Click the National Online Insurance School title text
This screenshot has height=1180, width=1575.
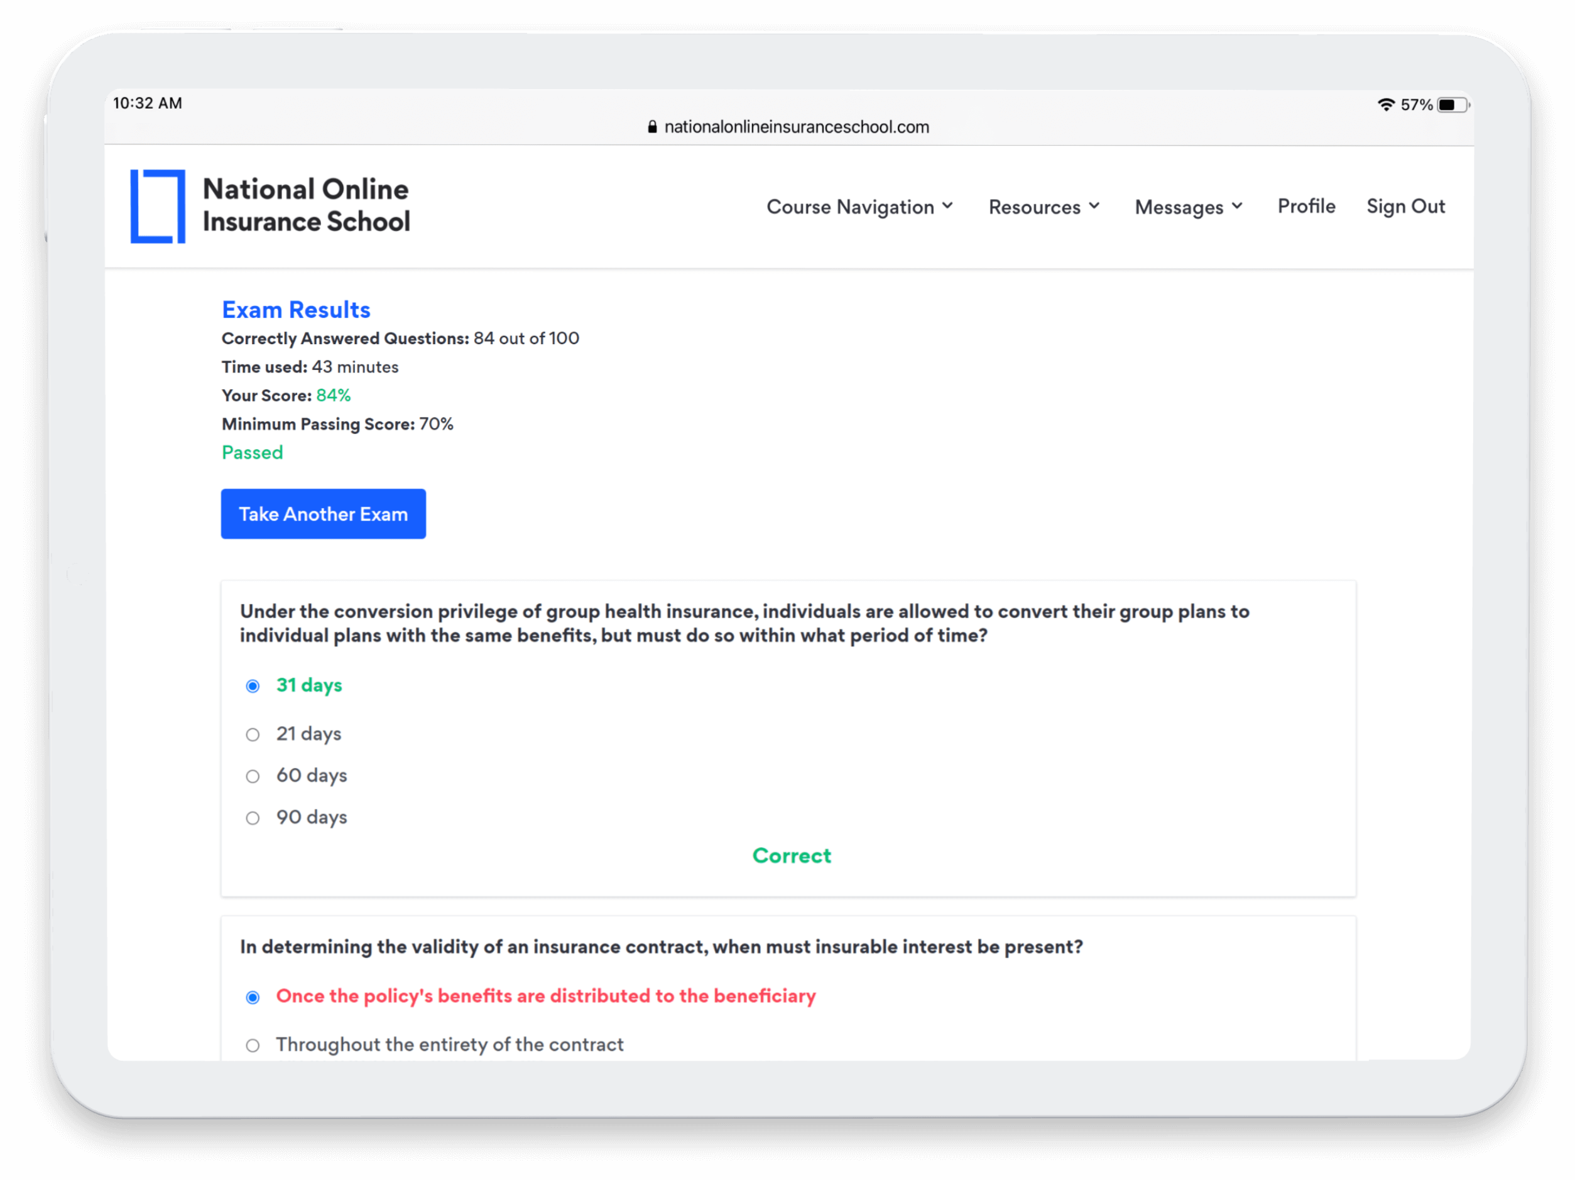(x=306, y=206)
